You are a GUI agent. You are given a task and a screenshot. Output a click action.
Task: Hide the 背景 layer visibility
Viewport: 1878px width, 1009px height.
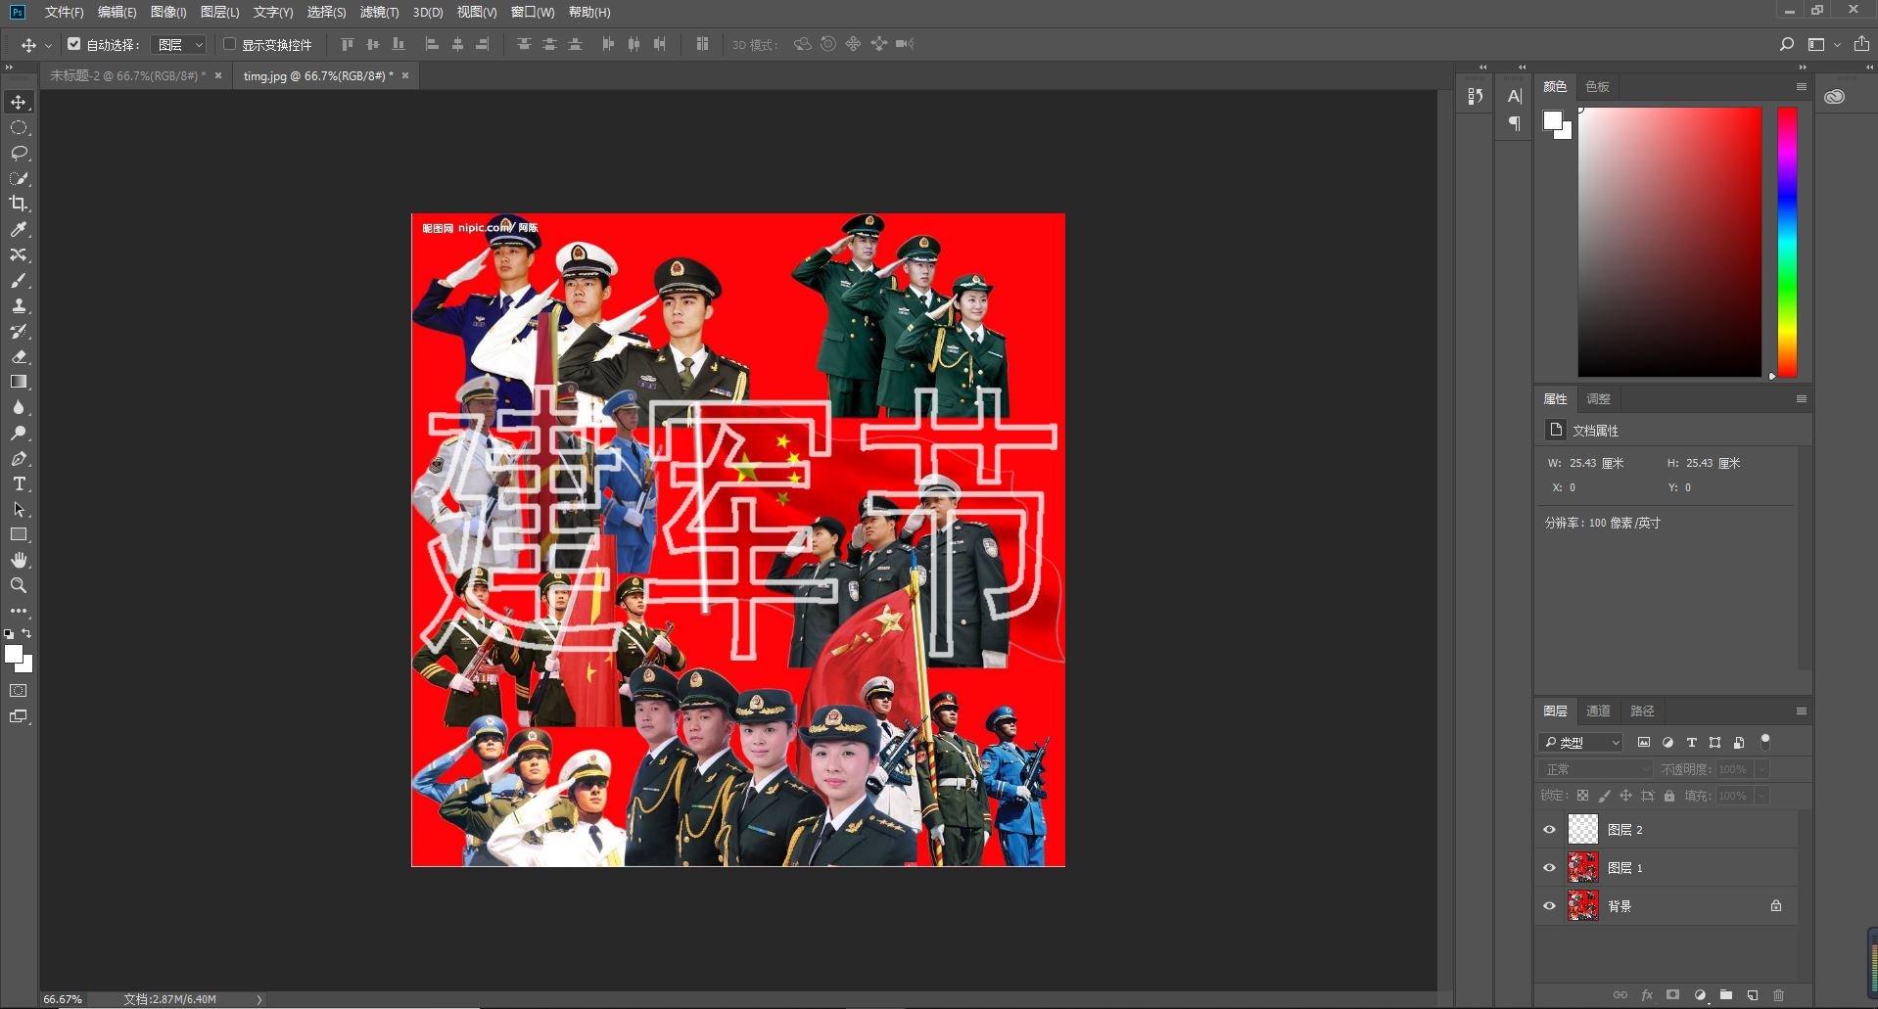pos(1549,905)
